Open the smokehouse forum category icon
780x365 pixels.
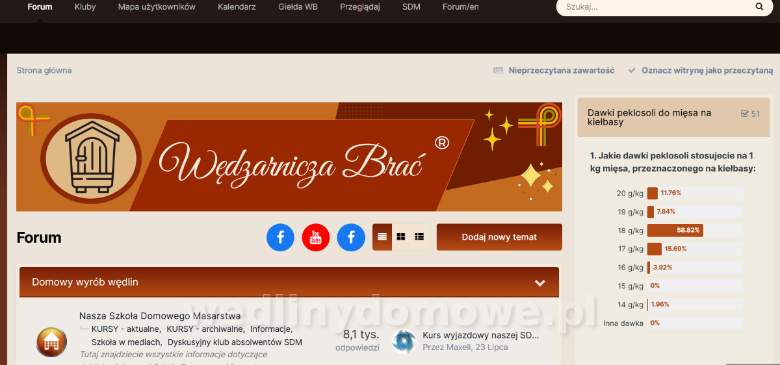coord(51,342)
